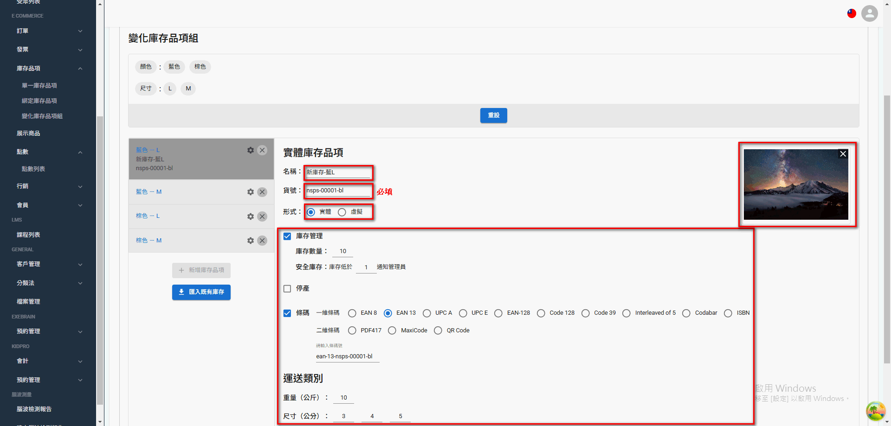Open 綁定庫存品項 in sidebar
Image resolution: width=891 pixels, height=426 pixels.
coord(39,101)
